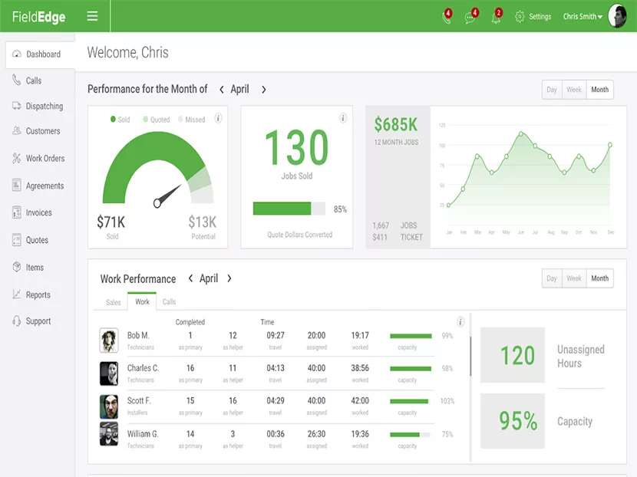Click the bell alerts icon
637x477 pixels.
tap(496, 18)
